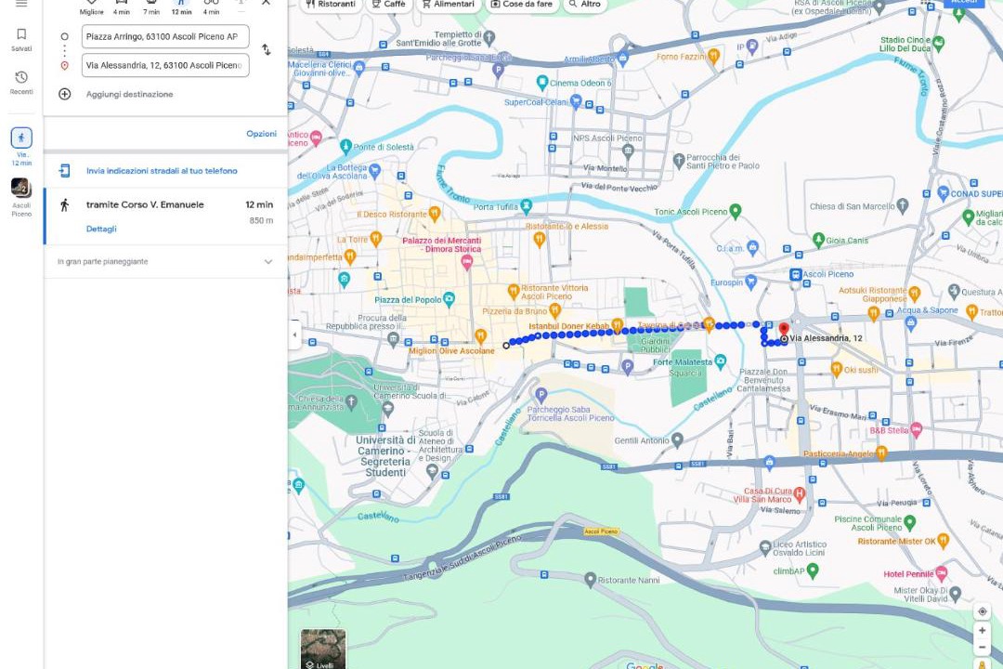This screenshot has height=669, width=1003.
Task: Open Dettagli for the Corso V. Emanuele route
Action: [x=101, y=229]
